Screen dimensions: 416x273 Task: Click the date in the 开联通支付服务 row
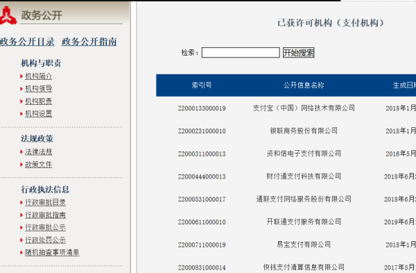coord(400,222)
